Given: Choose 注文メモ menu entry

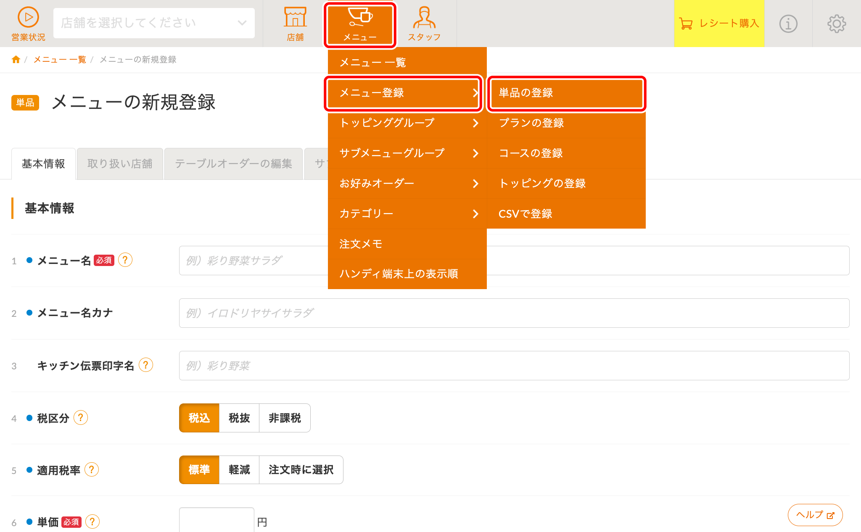Looking at the screenshot, I should click(x=407, y=244).
